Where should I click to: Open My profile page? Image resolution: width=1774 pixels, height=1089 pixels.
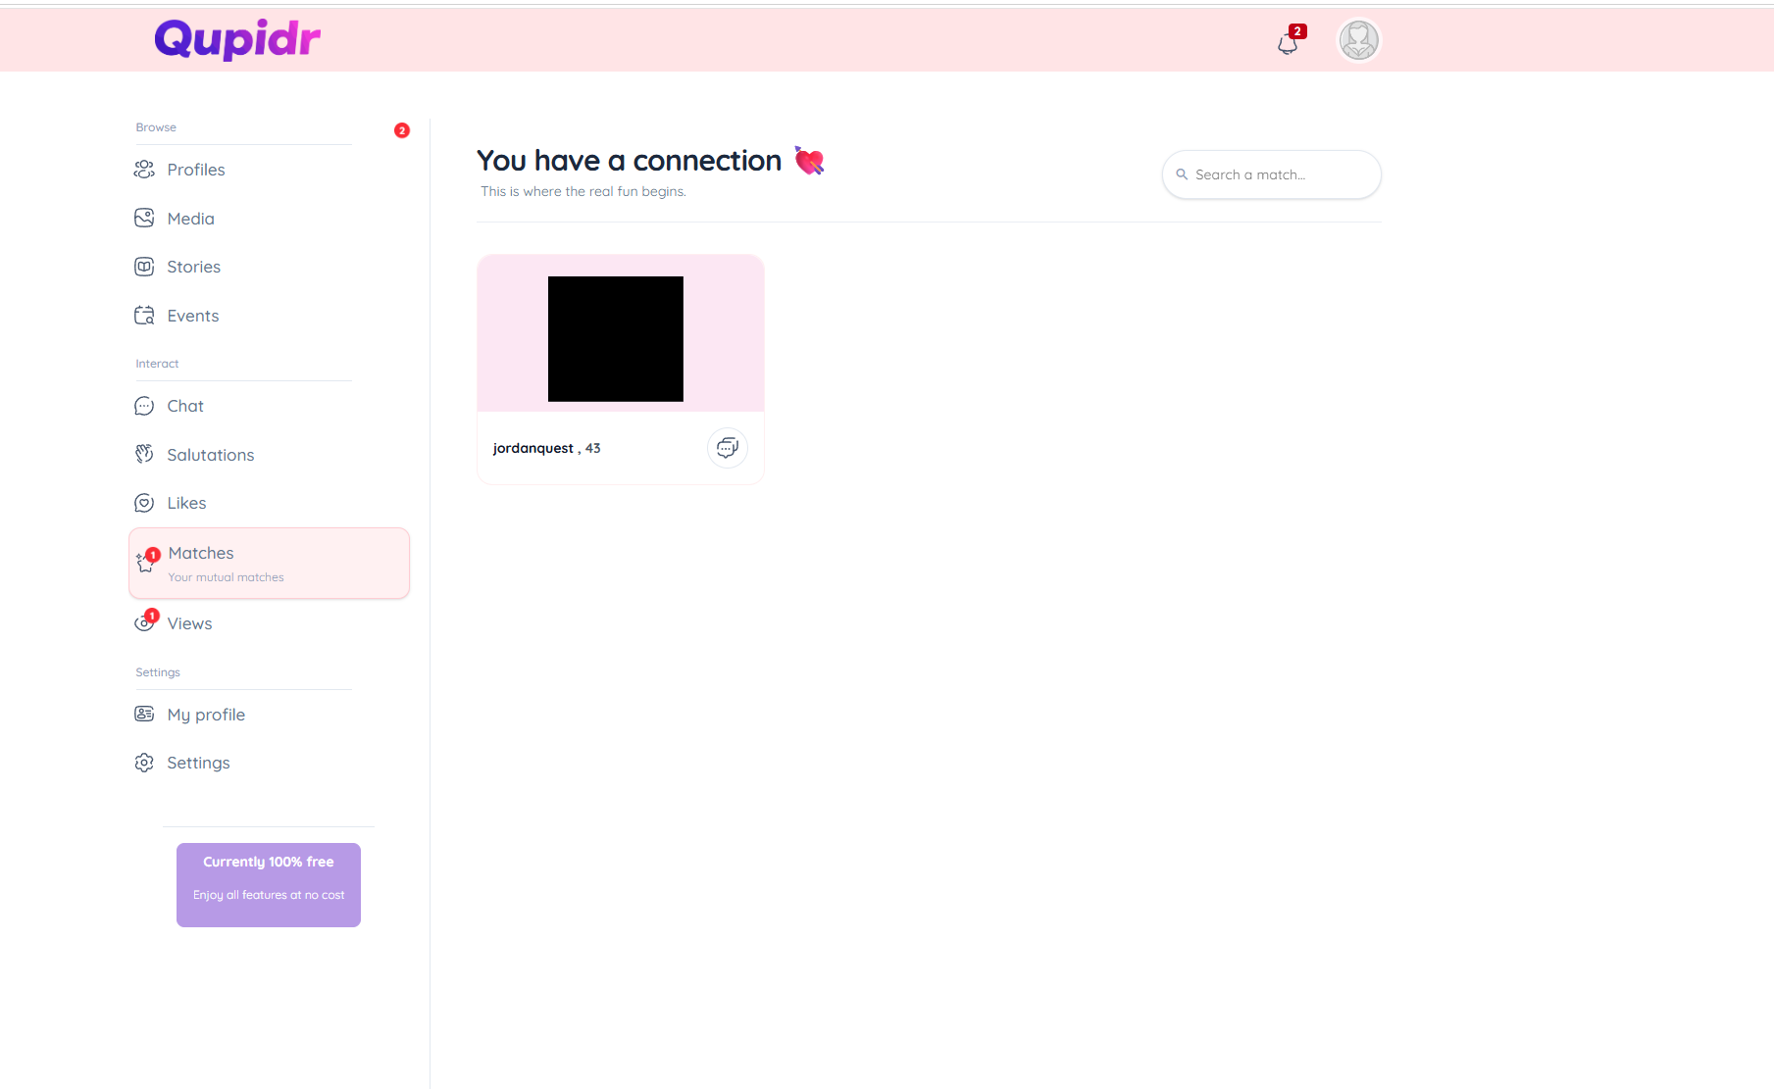tap(206, 715)
